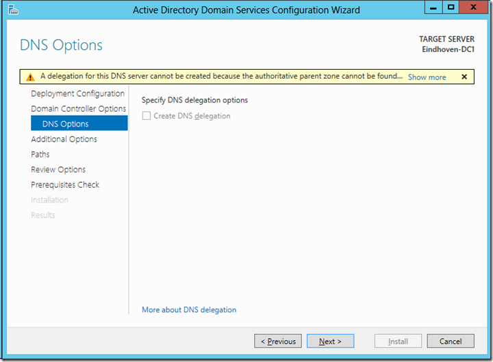Viewport: 493px width, 362px height.
Task: Select Domain Controller Options step
Action: [78, 109]
